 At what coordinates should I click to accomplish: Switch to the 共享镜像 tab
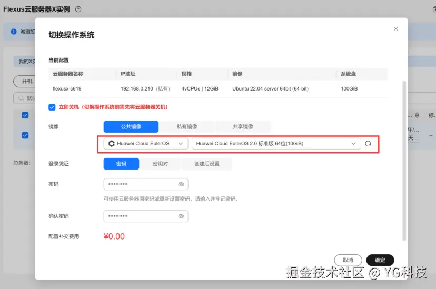point(243,127)
